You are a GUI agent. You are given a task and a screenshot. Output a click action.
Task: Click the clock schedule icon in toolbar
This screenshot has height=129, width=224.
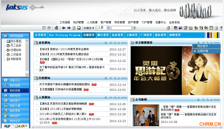click(191, 28)
